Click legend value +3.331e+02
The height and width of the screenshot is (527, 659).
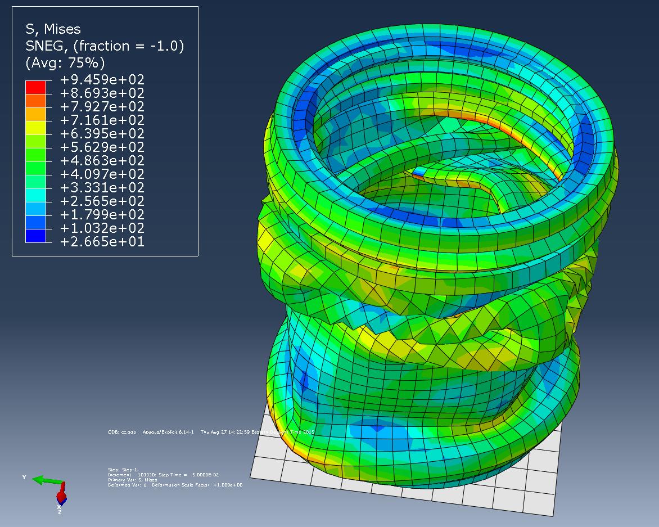click(102, 187)
